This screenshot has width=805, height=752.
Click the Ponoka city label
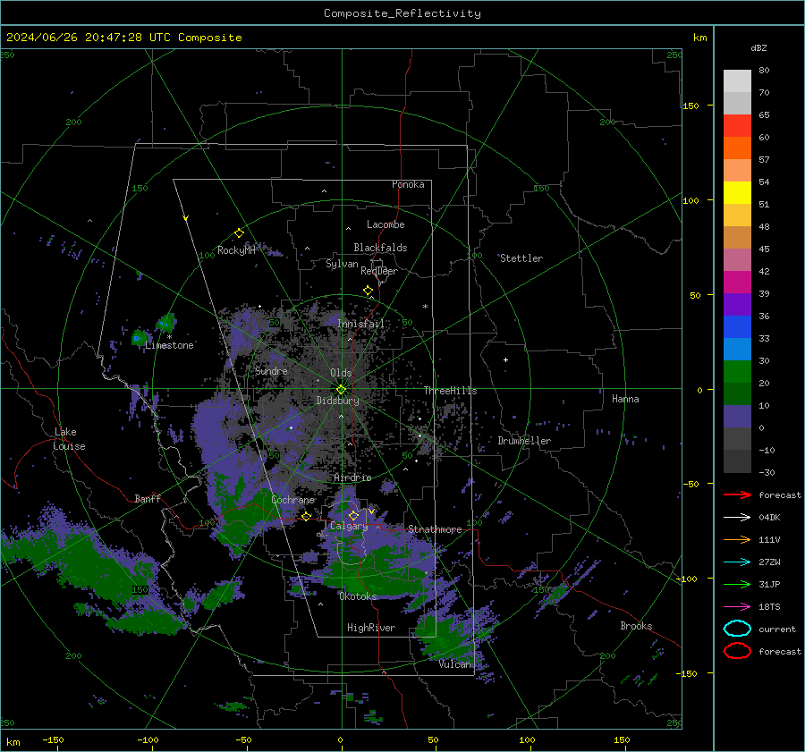coord(408,184)
